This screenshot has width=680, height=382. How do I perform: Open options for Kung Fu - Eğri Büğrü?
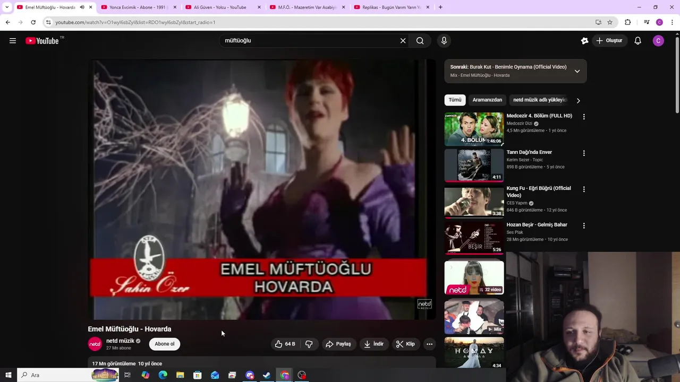click(x=584, y=189)
